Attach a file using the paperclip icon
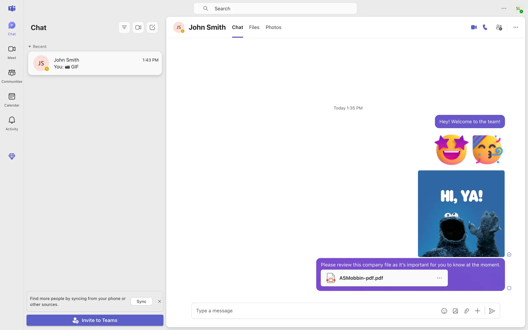This screenshot has height=330, width=528. [x=466, y=311]
